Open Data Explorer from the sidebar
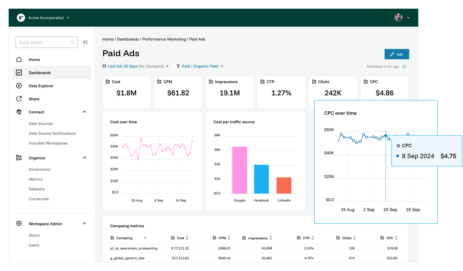The width and height of the screenshot is (463, 271). (x=41, y=86)
